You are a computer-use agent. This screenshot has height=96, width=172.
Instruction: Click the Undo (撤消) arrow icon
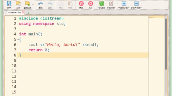[x=41, y=4]
